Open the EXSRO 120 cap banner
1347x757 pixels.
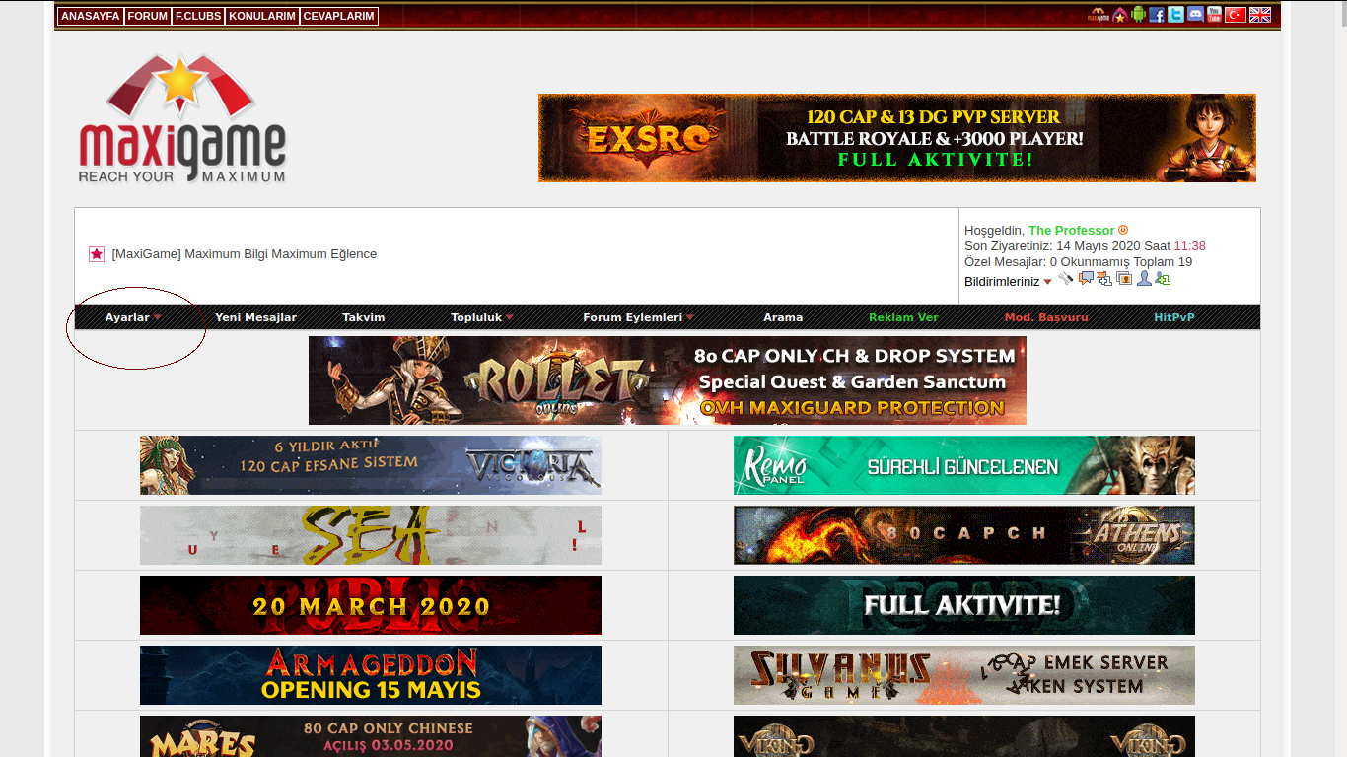(x=897, y=138)
